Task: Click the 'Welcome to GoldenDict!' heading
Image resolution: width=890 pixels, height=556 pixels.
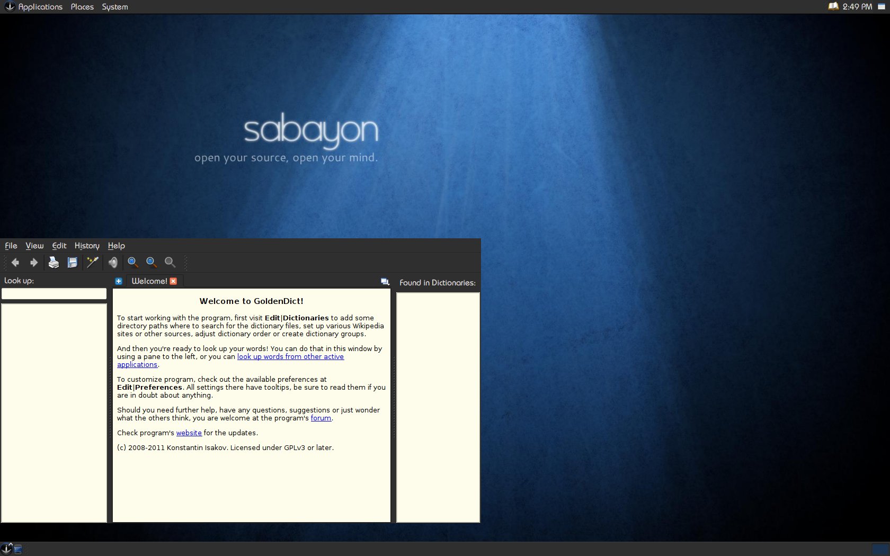Action: click(x=252, y=301)
